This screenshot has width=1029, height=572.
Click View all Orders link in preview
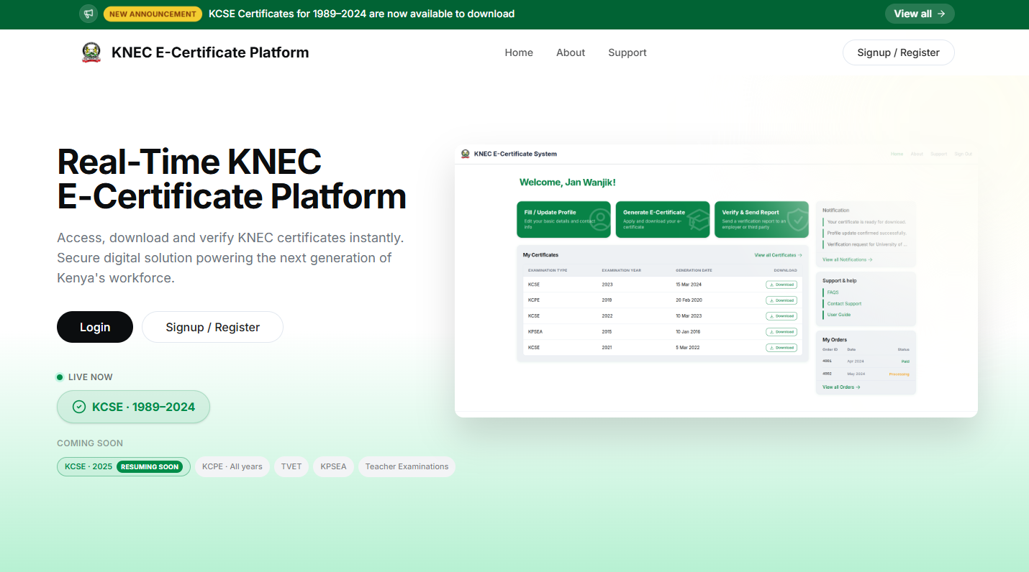click(x=841, y=387)
